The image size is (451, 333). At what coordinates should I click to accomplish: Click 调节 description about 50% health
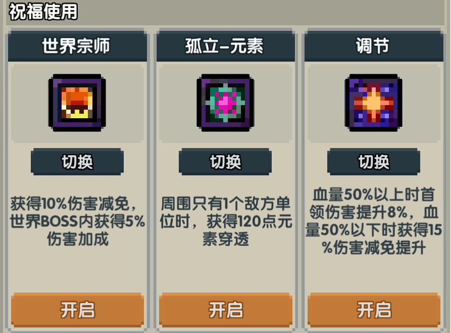374,221
